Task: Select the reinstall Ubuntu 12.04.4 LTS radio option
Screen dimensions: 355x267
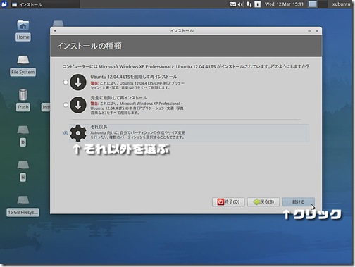Action: coord(66,82)
